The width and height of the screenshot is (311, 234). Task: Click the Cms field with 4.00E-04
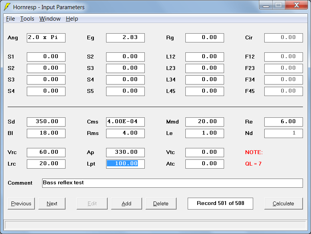(x=125, y=122)
